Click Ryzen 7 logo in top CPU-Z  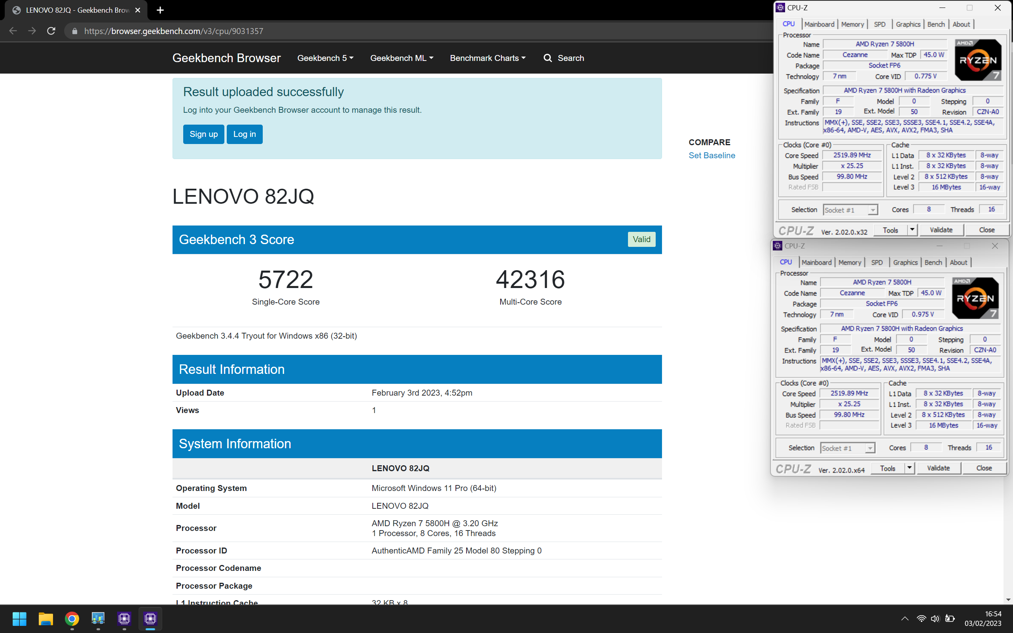(x=978, y=60)
